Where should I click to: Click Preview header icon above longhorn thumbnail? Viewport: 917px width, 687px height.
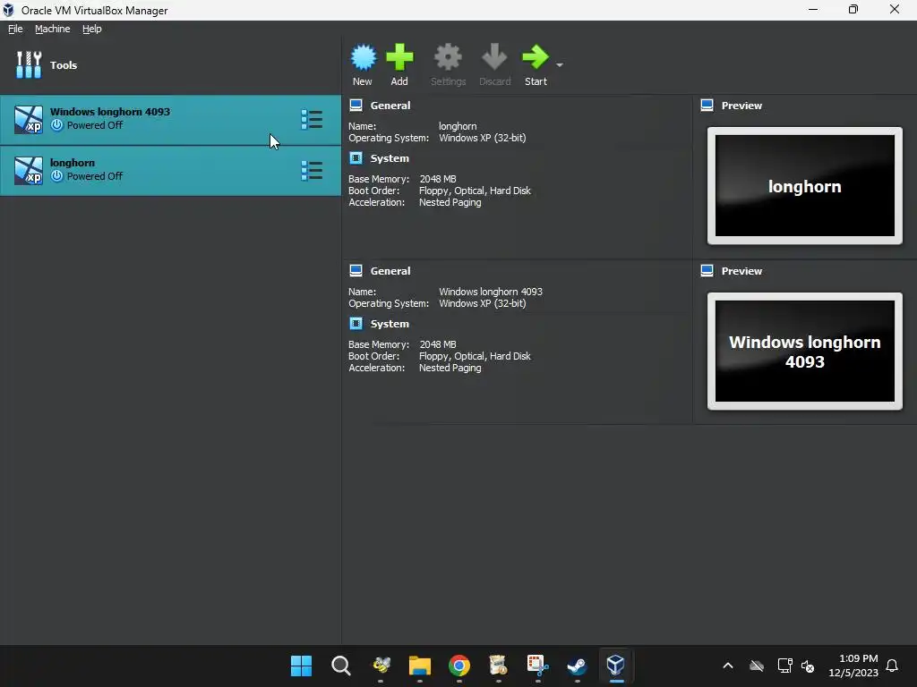pyautogui.click(x=707, y=106)
